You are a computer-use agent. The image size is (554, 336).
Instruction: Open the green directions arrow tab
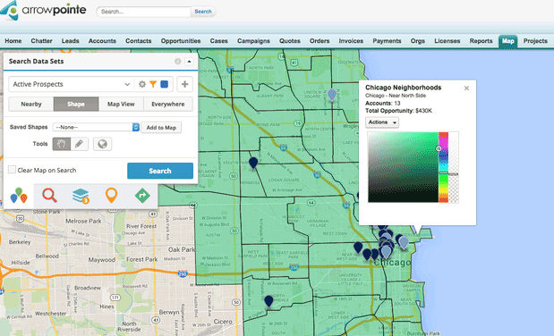(142, 196)
